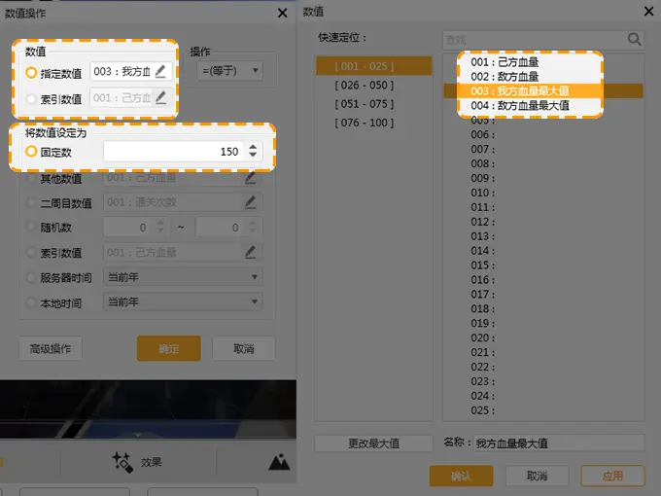Click the search magnifier icon in 数值 window
The height and width of the screenshot is (496, 661).
[634, 39]
